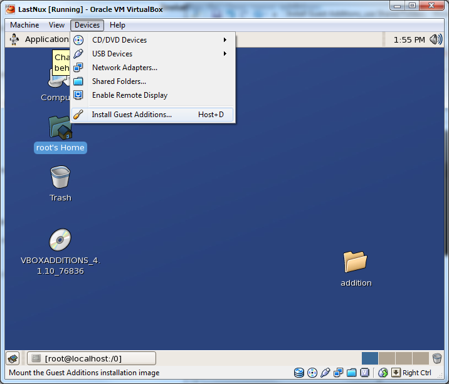Screen dimensions: 449x384
Task: Open Shared Folders from Devices menu
Action: 119,81
